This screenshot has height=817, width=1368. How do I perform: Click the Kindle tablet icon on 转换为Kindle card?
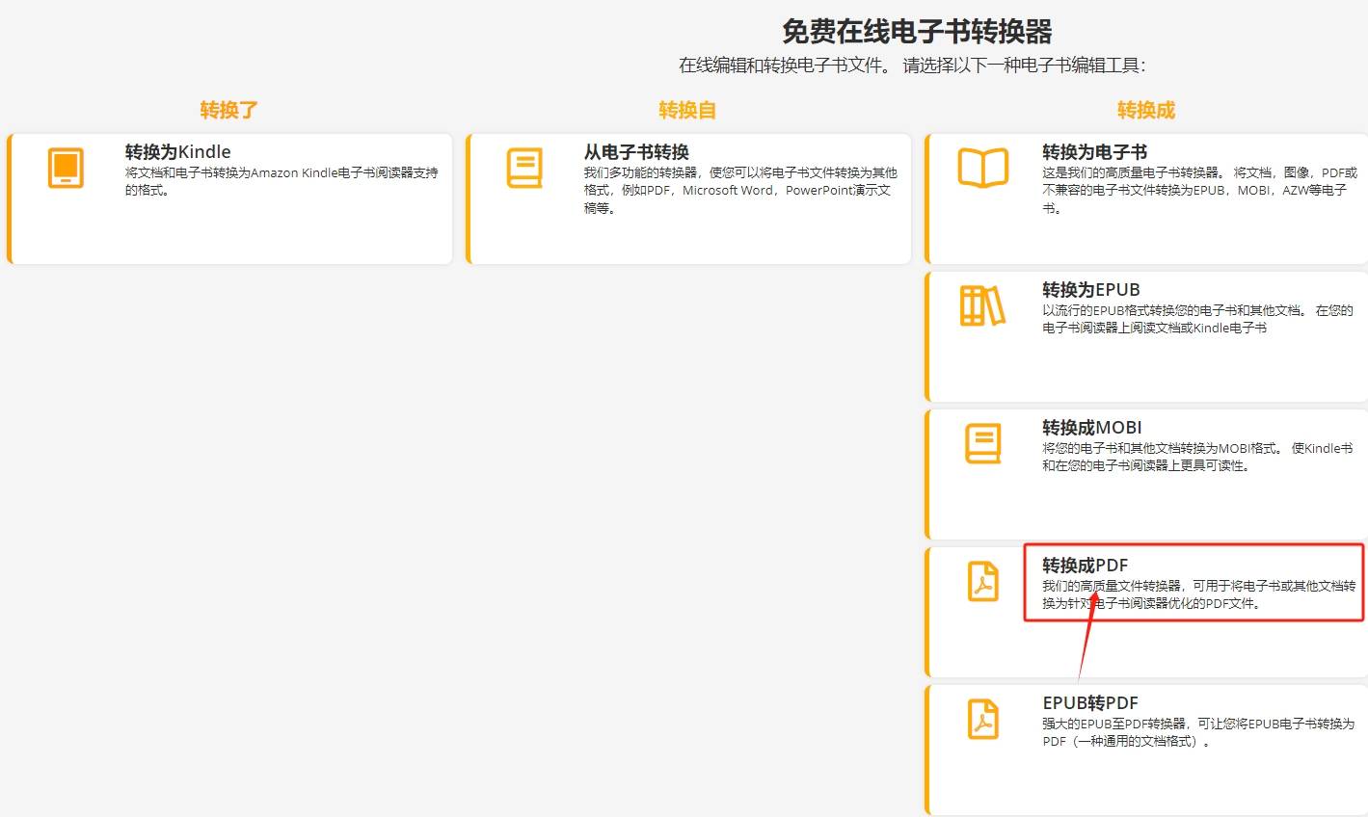click(x=64, y=167)
